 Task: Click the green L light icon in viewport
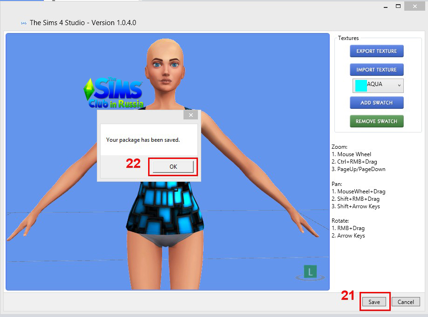(x=310, y=271)
